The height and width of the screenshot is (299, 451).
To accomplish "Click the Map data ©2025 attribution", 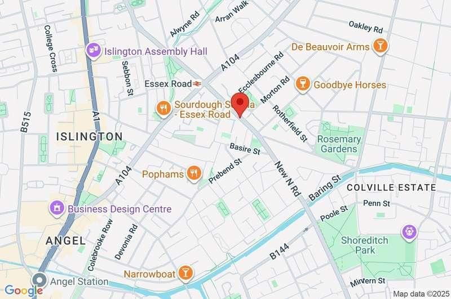I will pos(421,294).
